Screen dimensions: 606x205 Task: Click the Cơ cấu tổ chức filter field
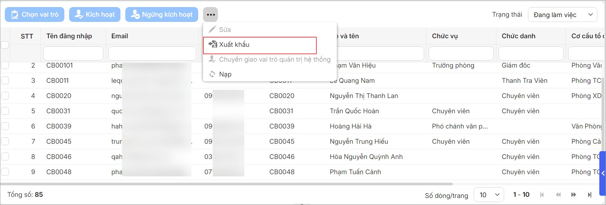click(x=586, y=53)
